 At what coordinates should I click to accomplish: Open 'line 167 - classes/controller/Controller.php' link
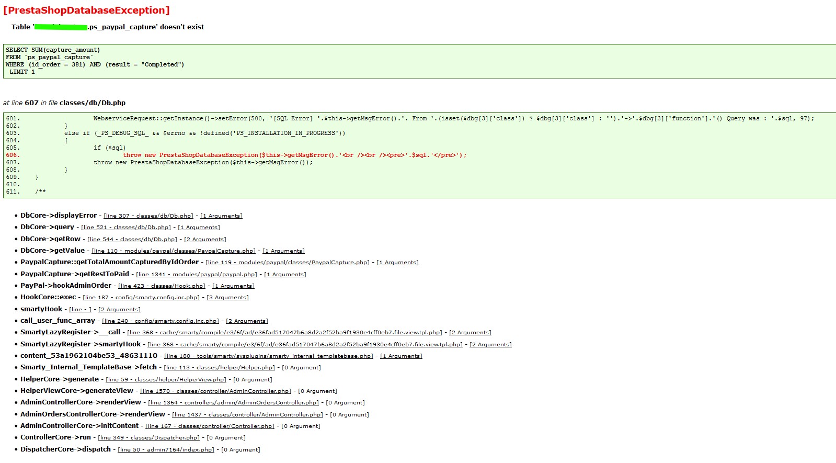coord(210,426)
